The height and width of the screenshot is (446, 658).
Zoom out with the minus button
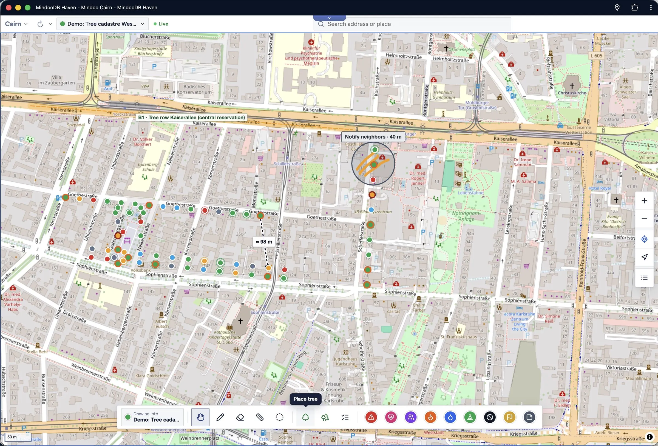644,219
